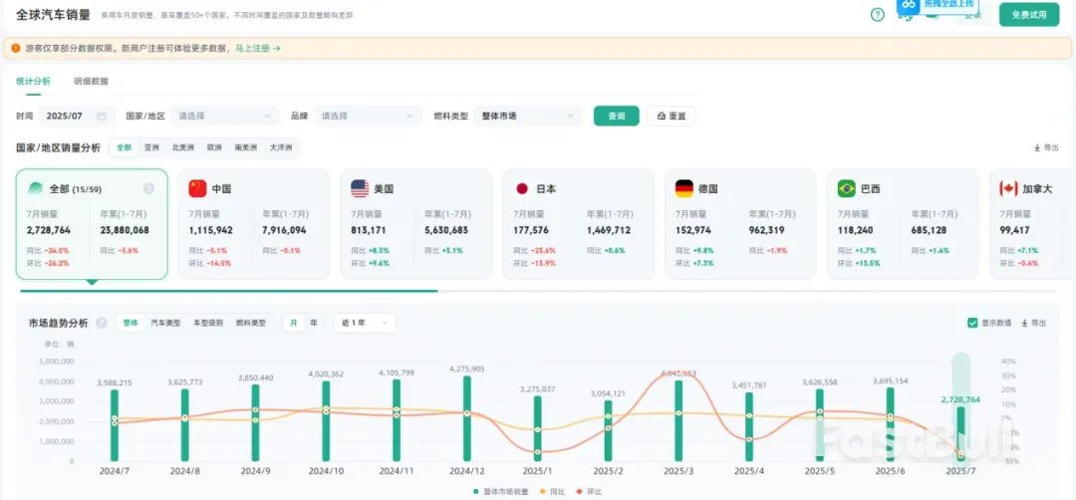Switch to 统计分析 tab
This screenshot has width=1076, height=500.
pyautogui.click(x=33, y=81)
